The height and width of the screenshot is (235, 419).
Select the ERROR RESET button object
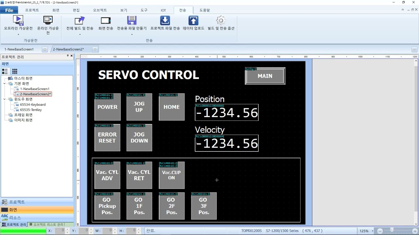(107, 137)
